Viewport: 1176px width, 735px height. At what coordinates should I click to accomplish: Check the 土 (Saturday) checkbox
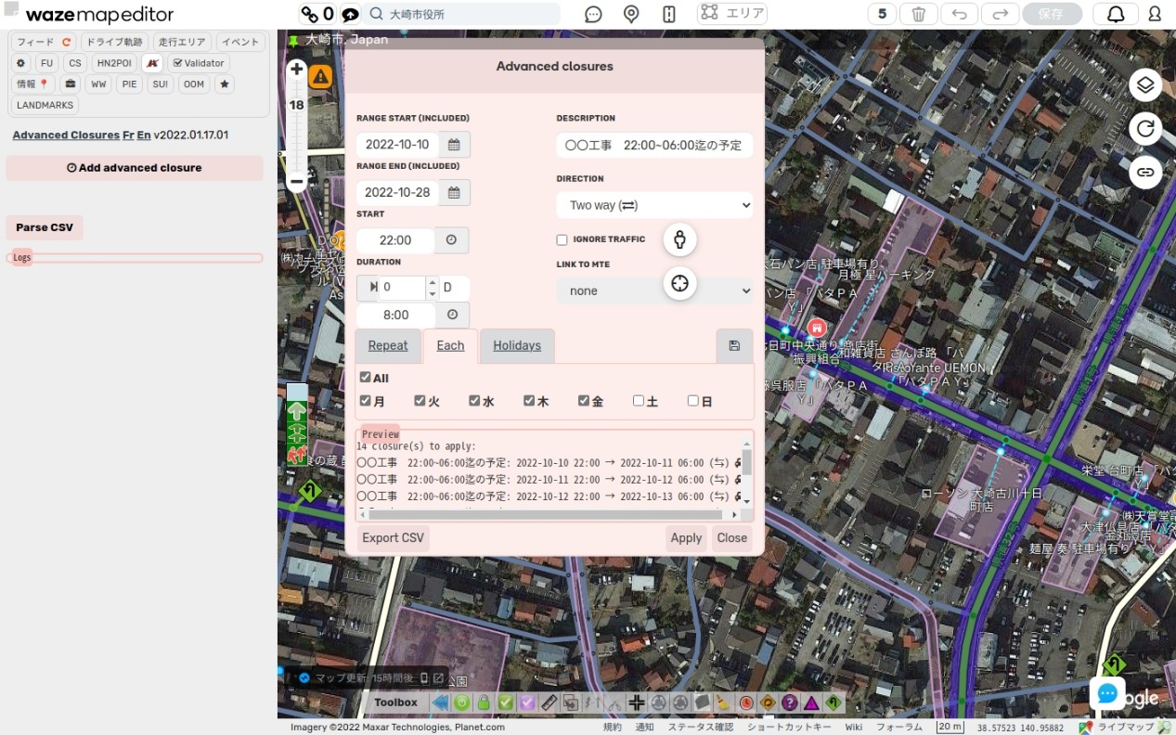click(639, 401)
